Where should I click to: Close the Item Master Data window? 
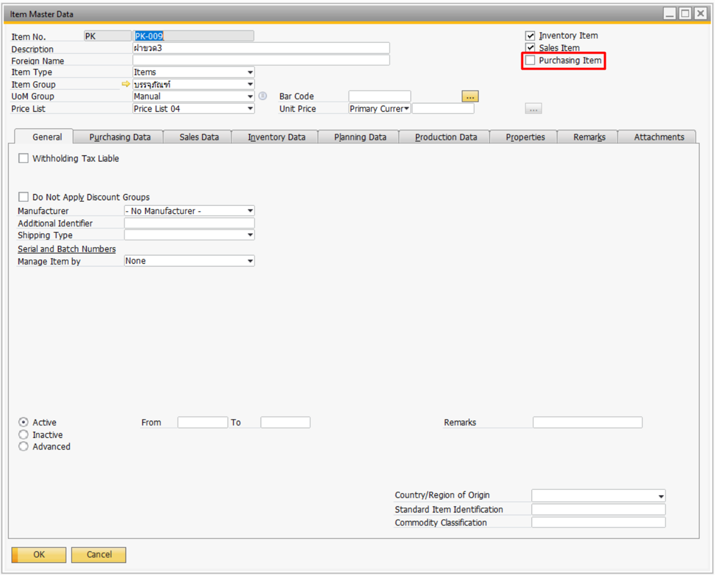[x=701, y=14]
